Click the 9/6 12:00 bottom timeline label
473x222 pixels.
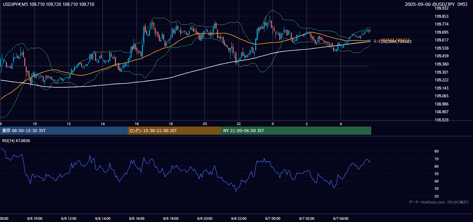point(69,219)
